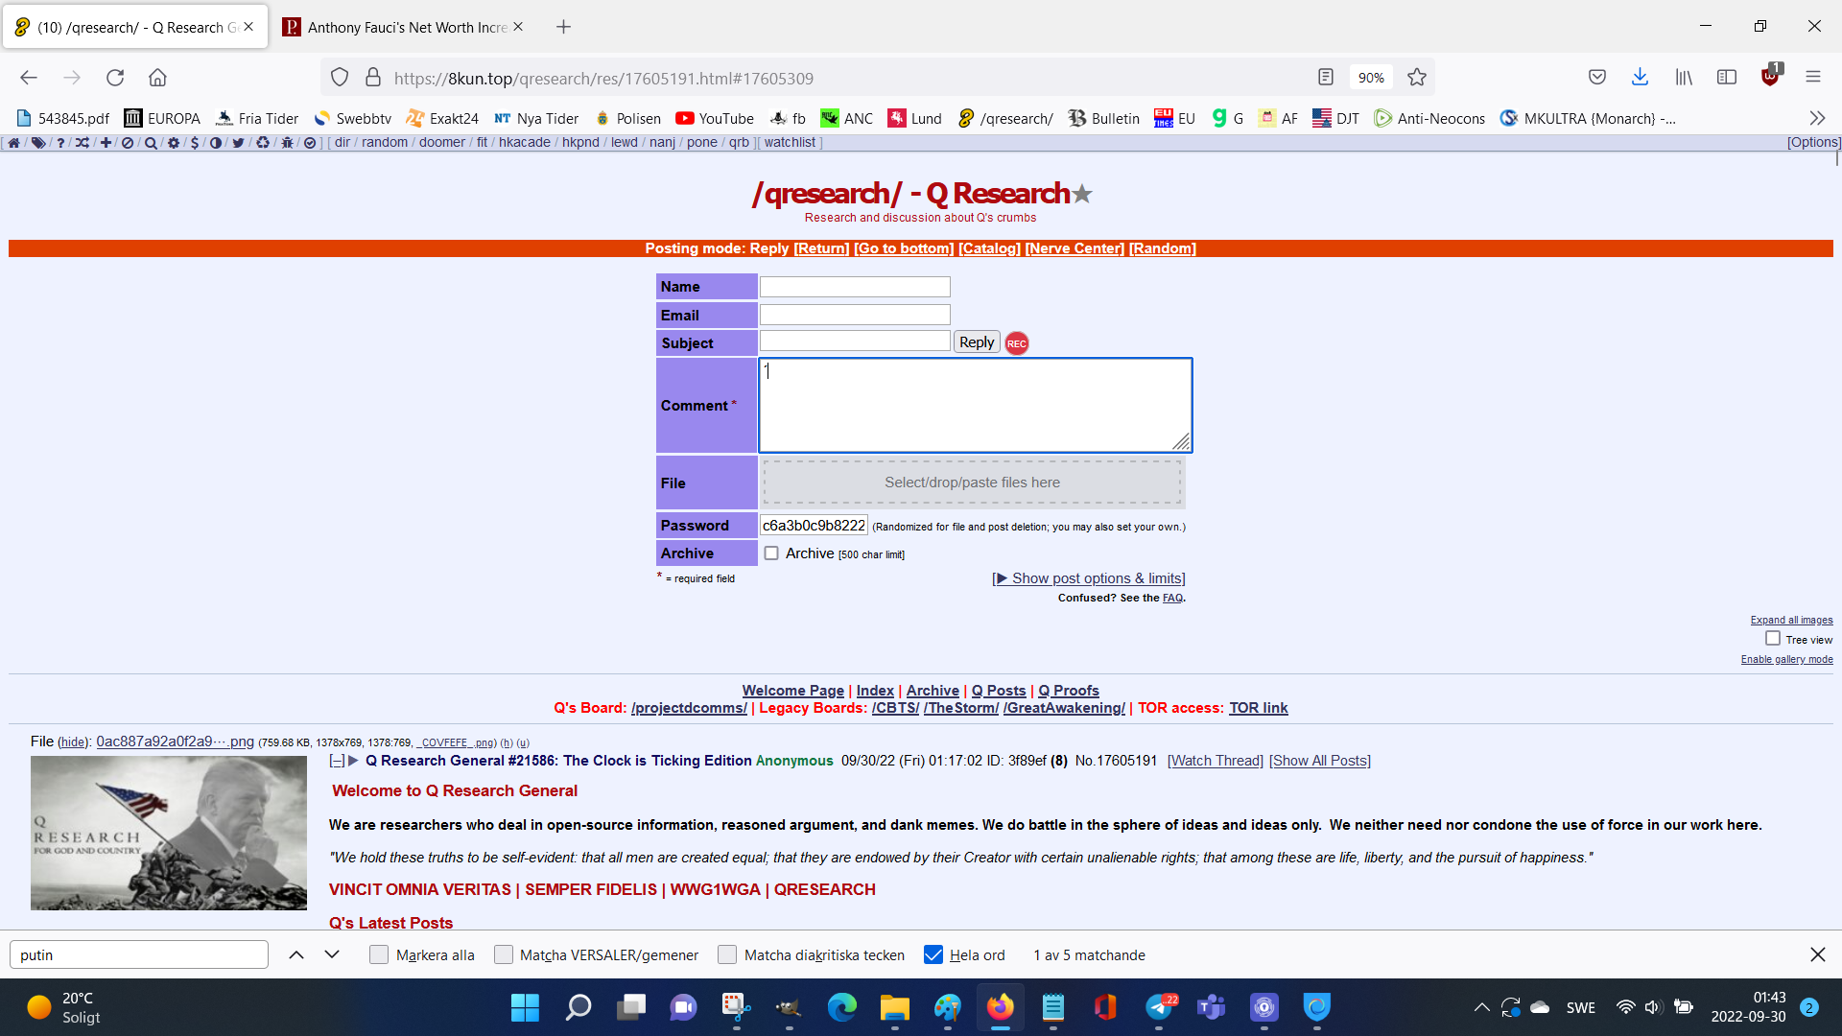Click the Reply button
Viewport: 1842px width, 1036px height.
click(x=977, y=342)
